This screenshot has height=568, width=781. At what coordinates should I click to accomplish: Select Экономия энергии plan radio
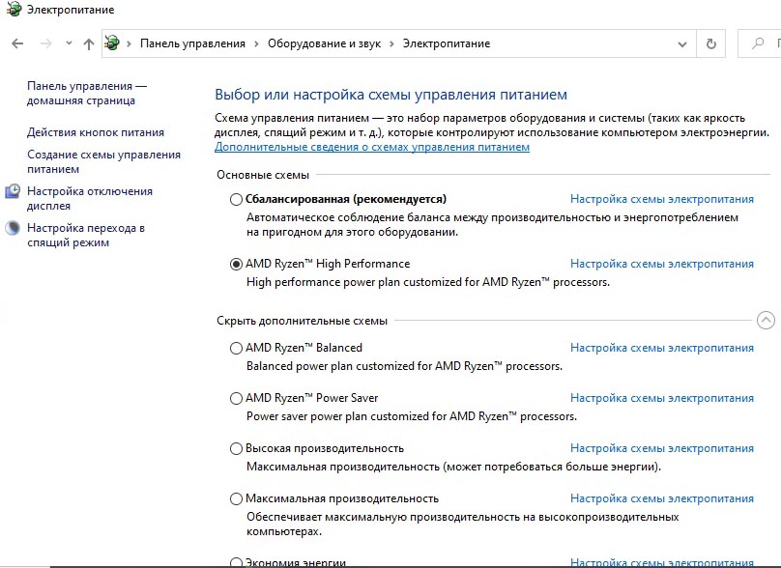point(236,562)
